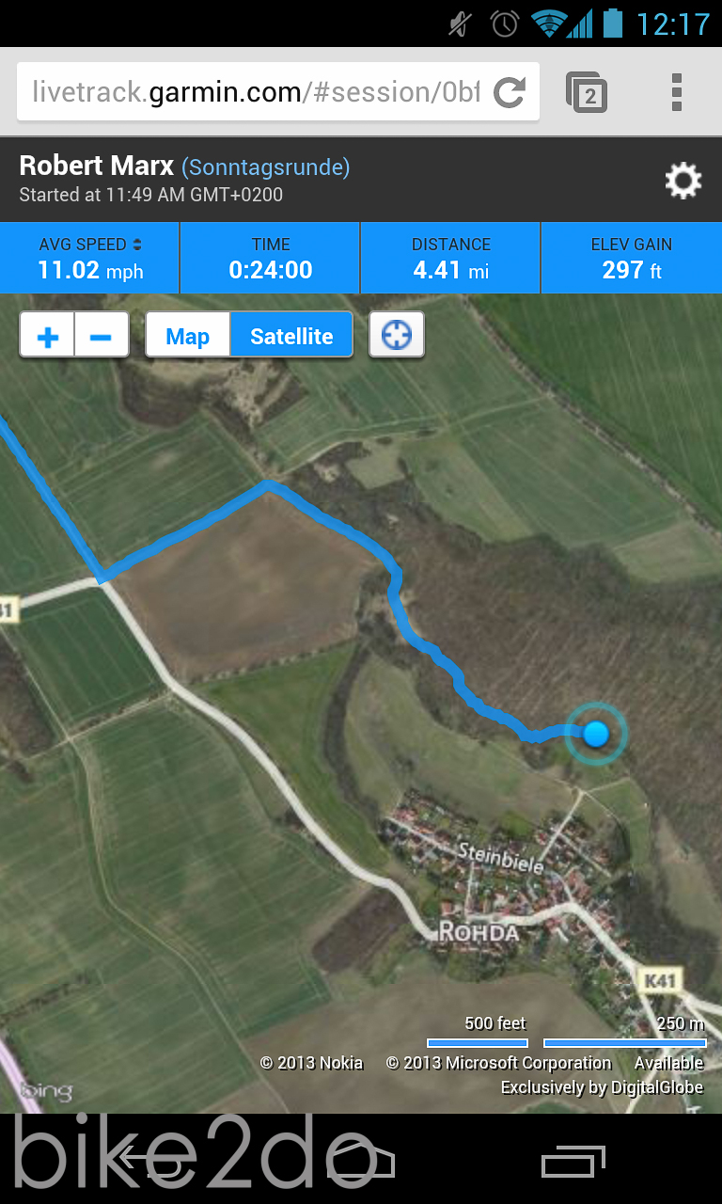Toggle AVG SPEED metric arrows
The width and height of the screenshot is (722, 1204).
point(137,245)
